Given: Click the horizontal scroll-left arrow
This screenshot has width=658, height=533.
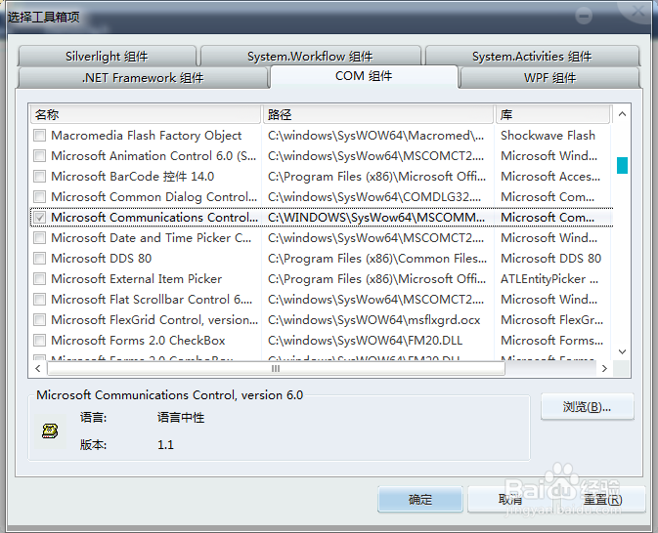Looking at the screenshot, I should click(38, 368).
